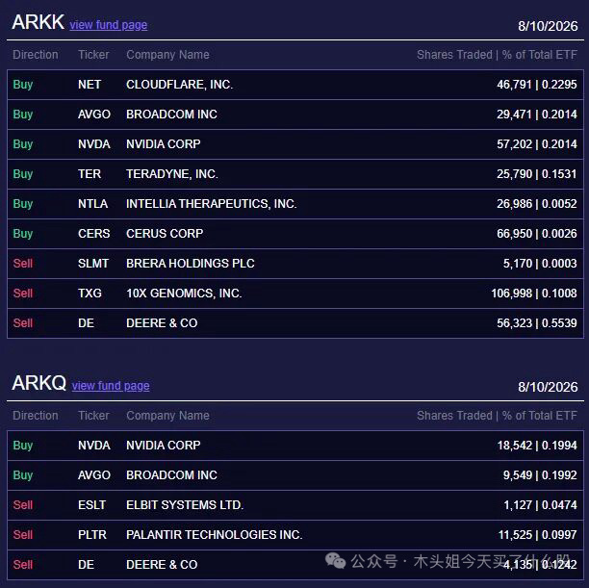Select the Cloudflare NET buy row
The image size is (589, 588).
pos(295,85)
